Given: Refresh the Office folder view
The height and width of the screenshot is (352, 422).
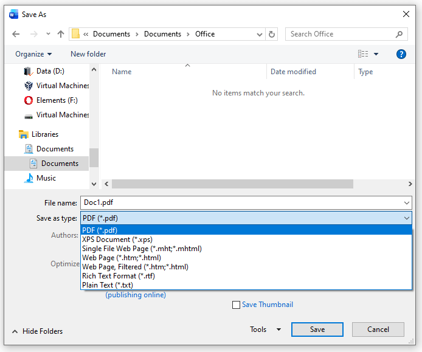Looking at the screenshot, I should point(272,34).
